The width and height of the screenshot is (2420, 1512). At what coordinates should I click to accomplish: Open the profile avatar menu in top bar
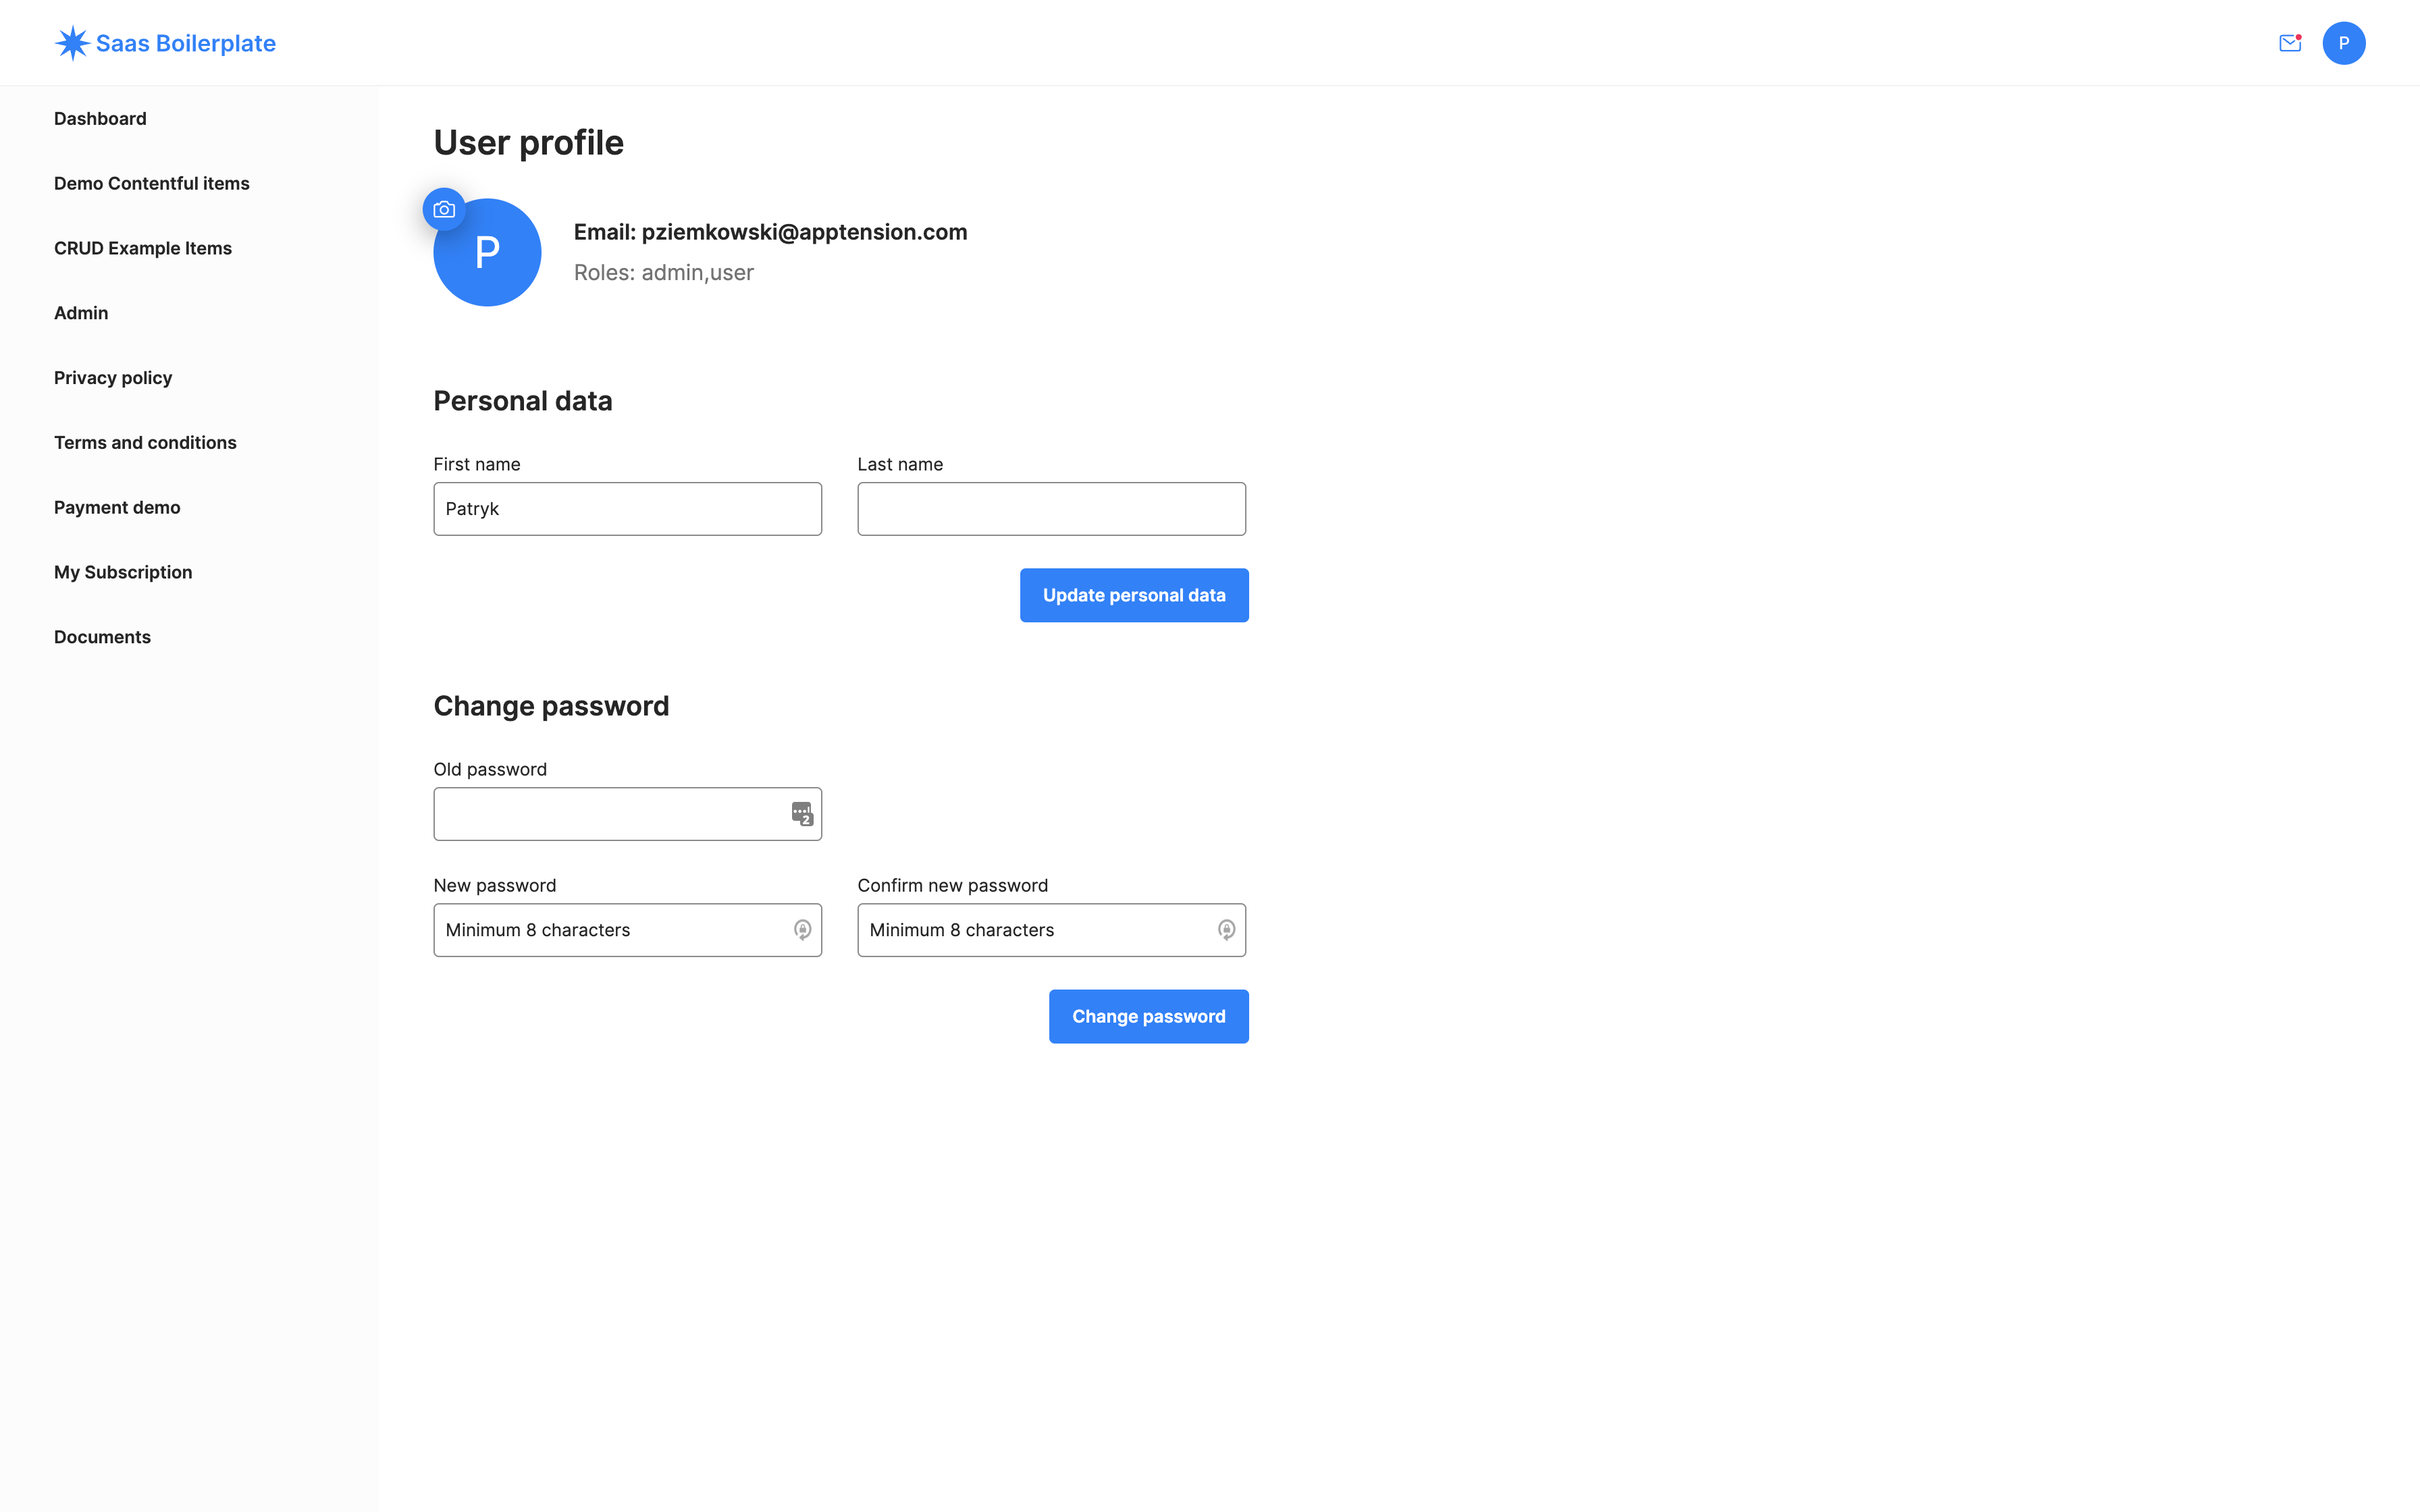2345,43
